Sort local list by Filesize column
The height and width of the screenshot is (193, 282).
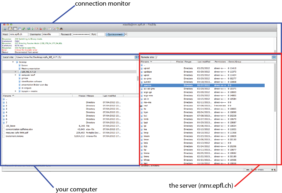[x=79, y=96]
